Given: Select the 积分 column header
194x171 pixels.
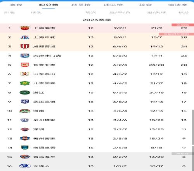Looking at the screenshot, I should coord(184,12).
